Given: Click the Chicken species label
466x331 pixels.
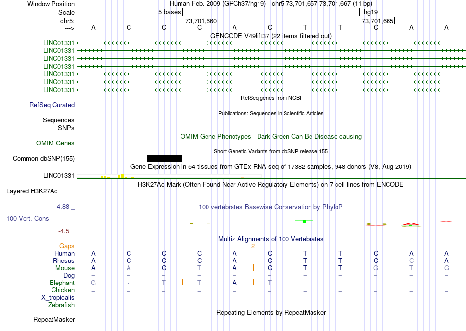Looking at the screenshot, I should pos(63,290).
